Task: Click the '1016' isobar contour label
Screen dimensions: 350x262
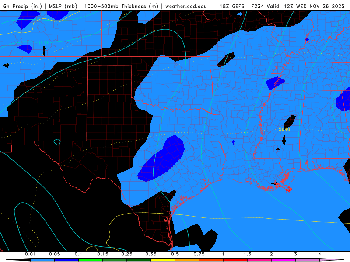Action: 44,42
